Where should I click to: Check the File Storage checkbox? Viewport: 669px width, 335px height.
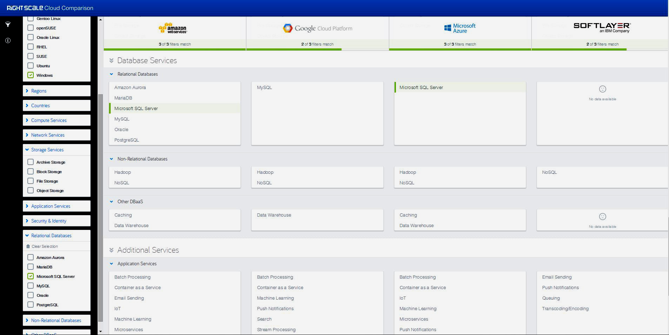tap(31, 181)
